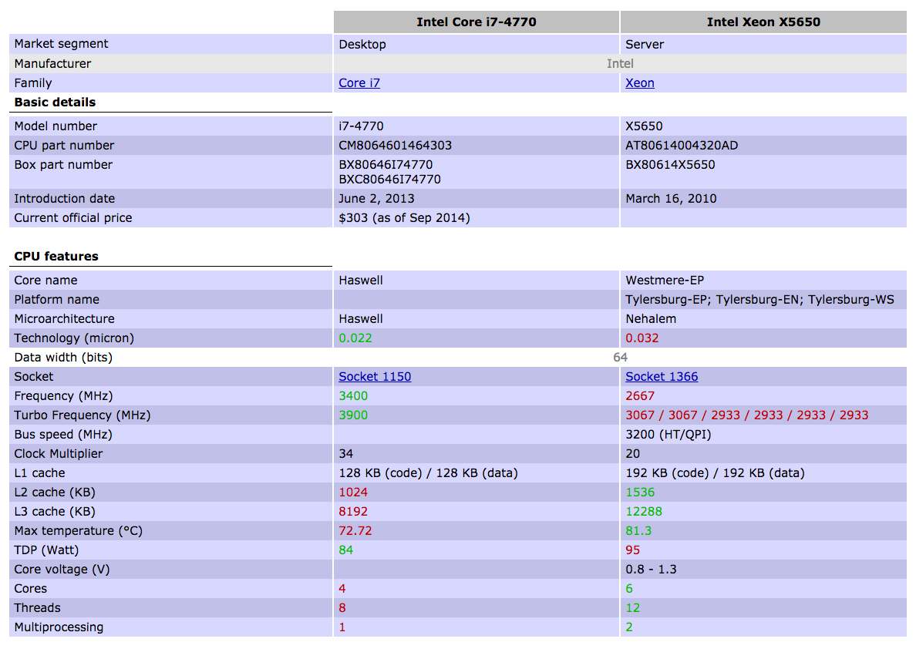
Task: Click the Market segment row label
Action: 62,44
